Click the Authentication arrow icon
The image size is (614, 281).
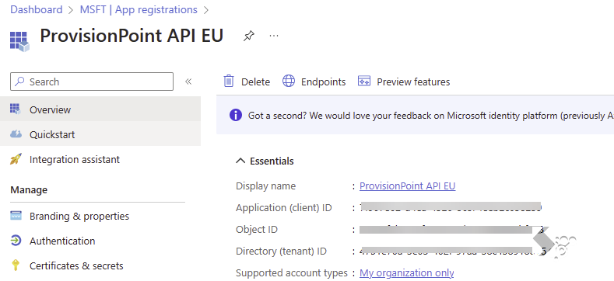click(16, 241)
